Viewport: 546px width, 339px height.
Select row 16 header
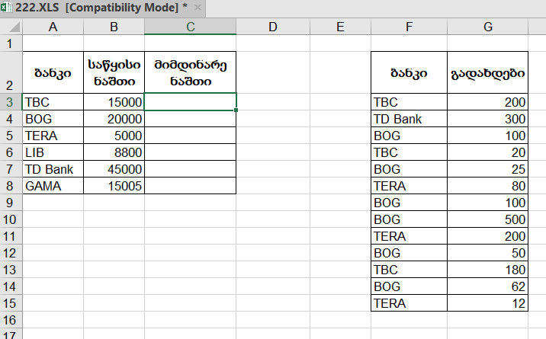coord(11,320)
